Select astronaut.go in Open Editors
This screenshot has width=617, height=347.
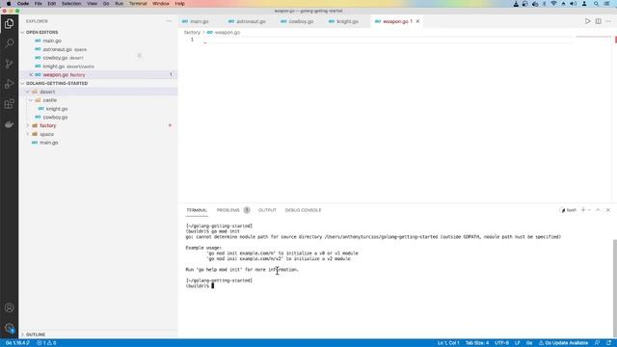click(x=57, y=49)
